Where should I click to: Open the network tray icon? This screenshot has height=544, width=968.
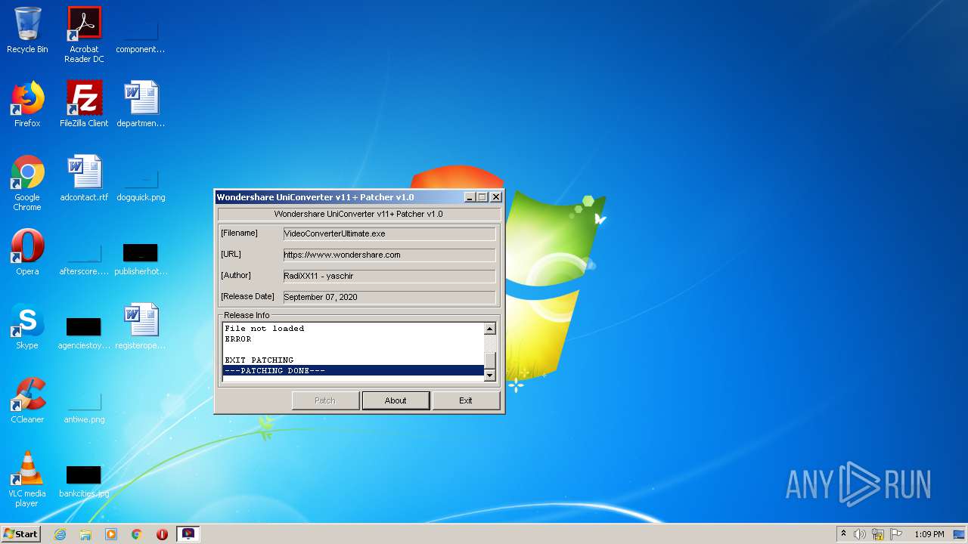coord(878,534)
